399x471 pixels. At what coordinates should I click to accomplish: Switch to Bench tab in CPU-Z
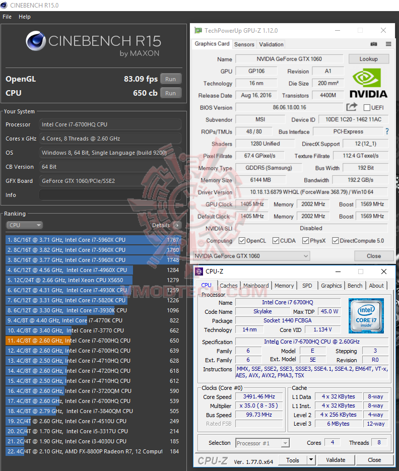pyautogui.click(x=355, y=286)
